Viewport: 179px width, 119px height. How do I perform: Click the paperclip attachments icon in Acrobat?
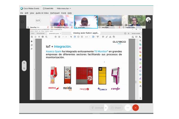point(32,49)
